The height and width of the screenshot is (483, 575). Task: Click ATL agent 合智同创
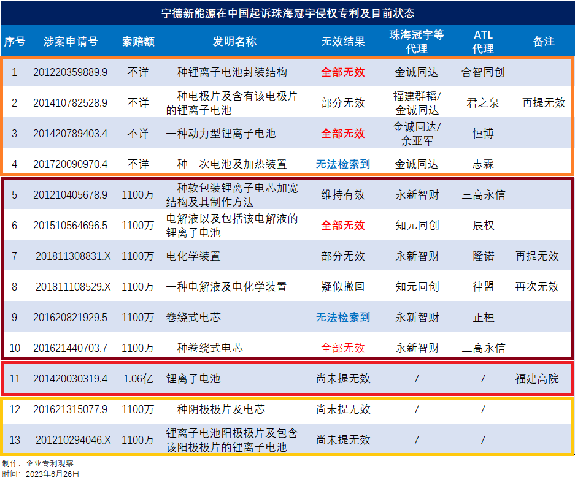[x=483, y=72]
